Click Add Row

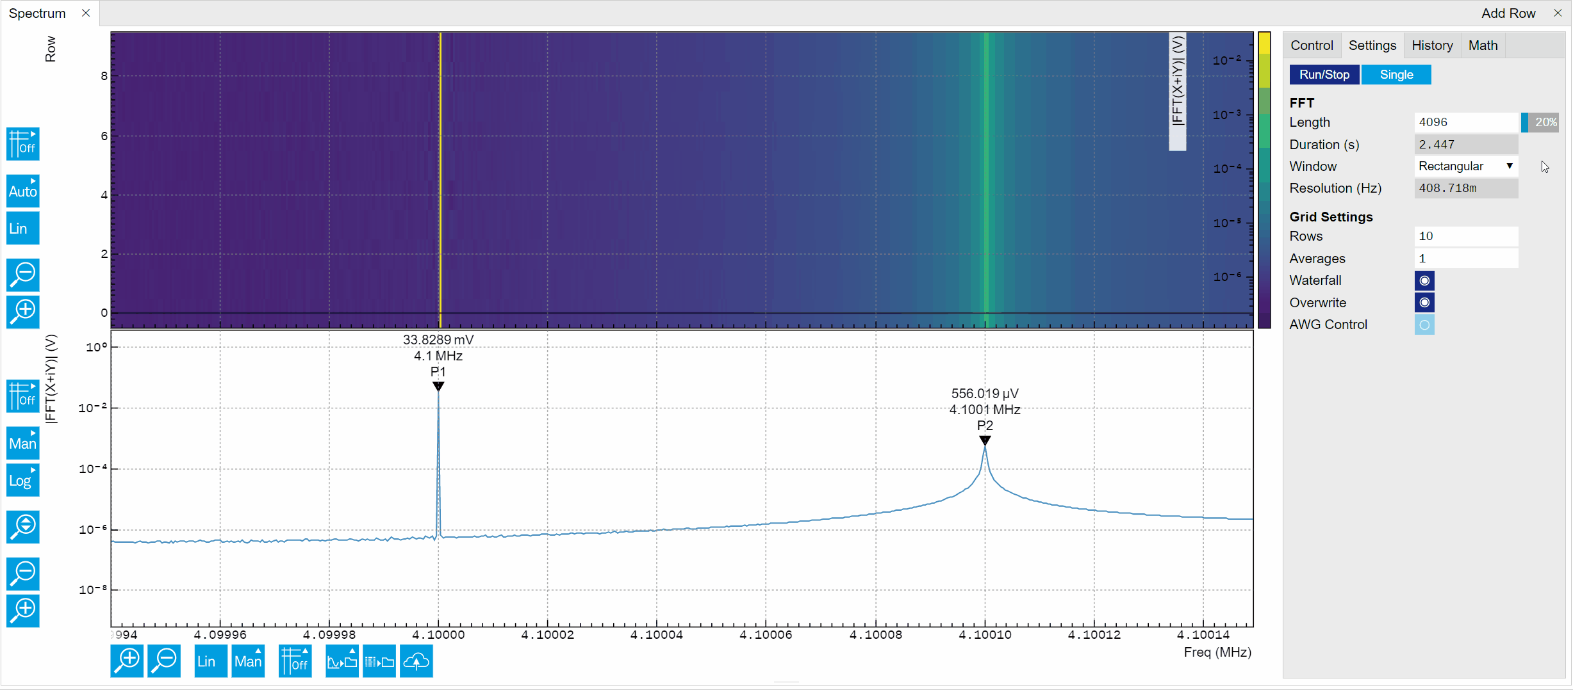[1508, 13]
